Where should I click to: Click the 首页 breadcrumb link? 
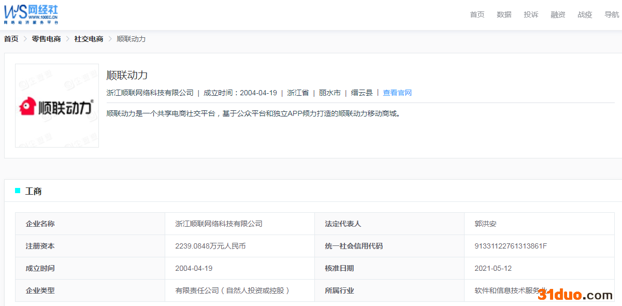pyautogui.click(x=11, y=39)
